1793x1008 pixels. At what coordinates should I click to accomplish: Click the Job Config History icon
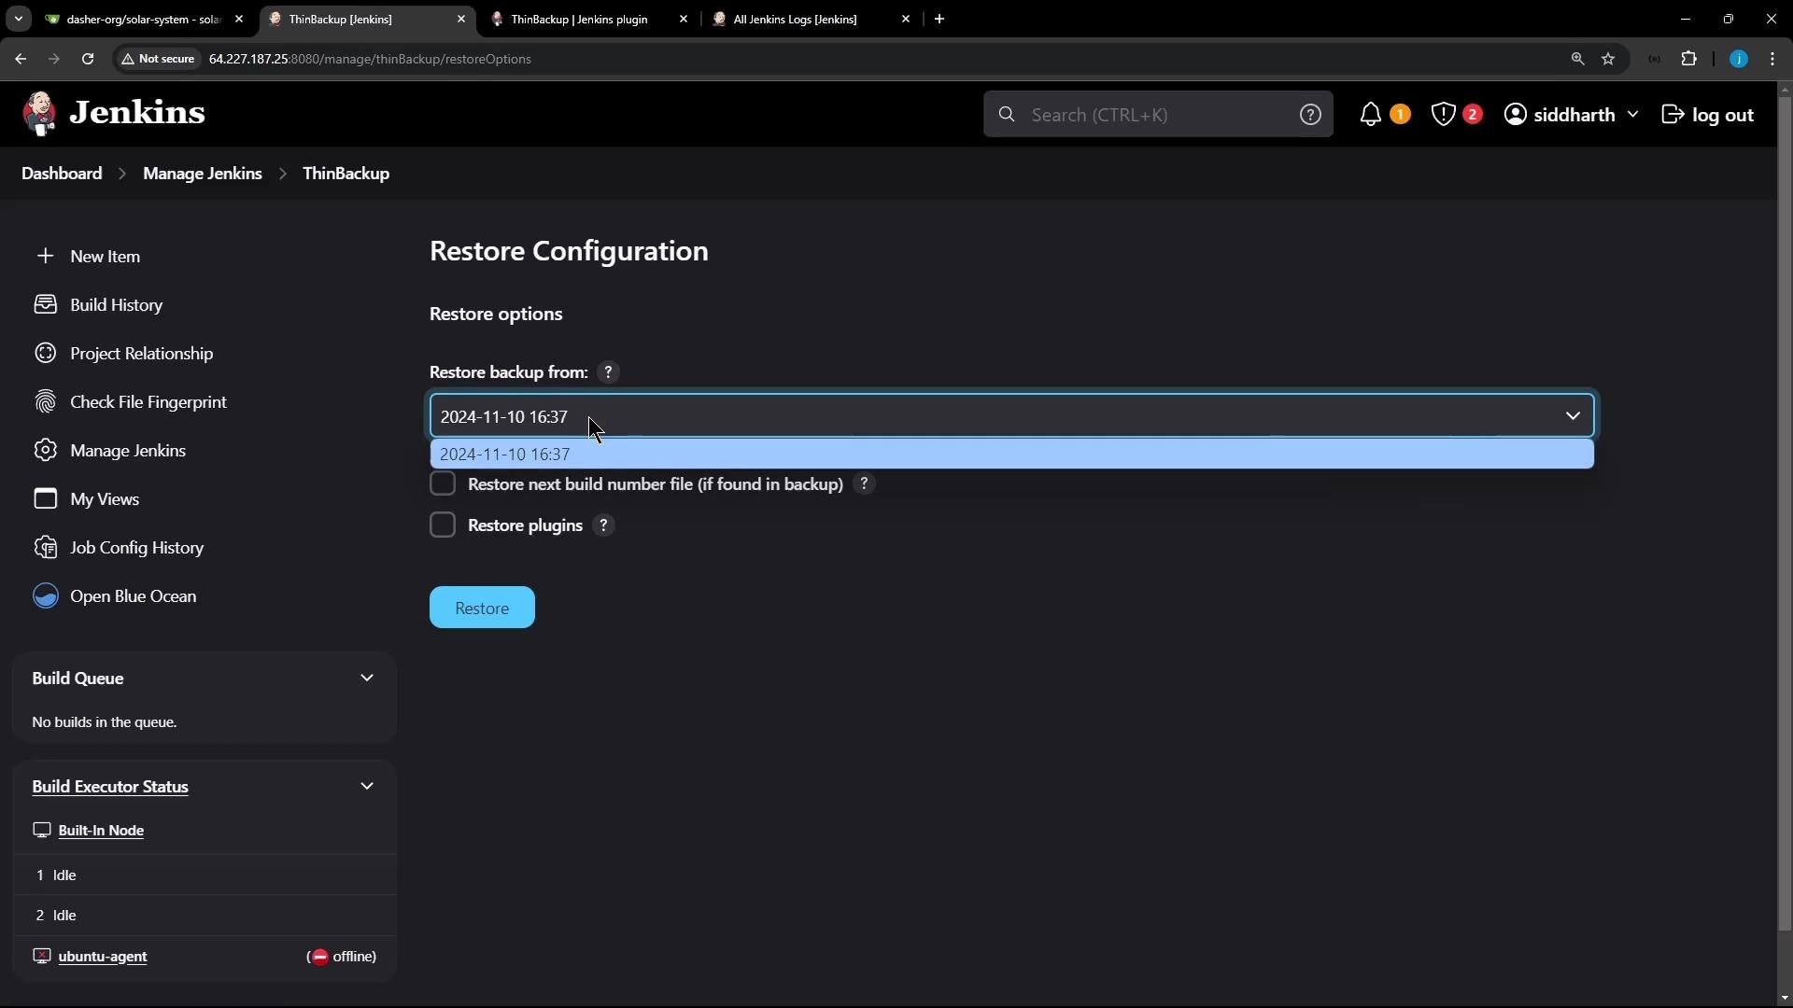[45, 547]
